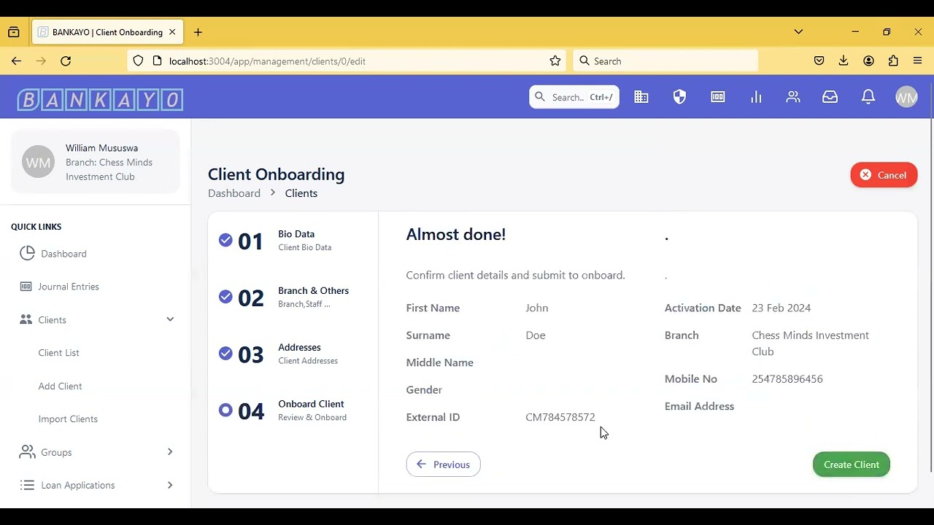
Task: Open the list all tabs dropdown
Action: coord(798,32)
